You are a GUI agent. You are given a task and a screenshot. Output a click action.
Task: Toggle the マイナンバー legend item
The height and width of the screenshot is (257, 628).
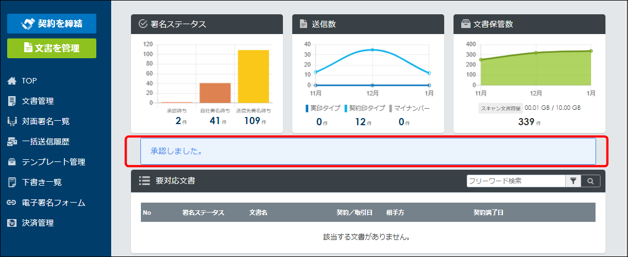click(x=409, y=108)
